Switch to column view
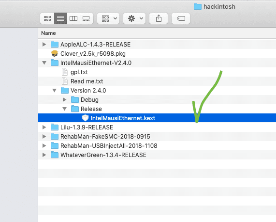This screenshot has height=222, width=276. pos(73,18)
